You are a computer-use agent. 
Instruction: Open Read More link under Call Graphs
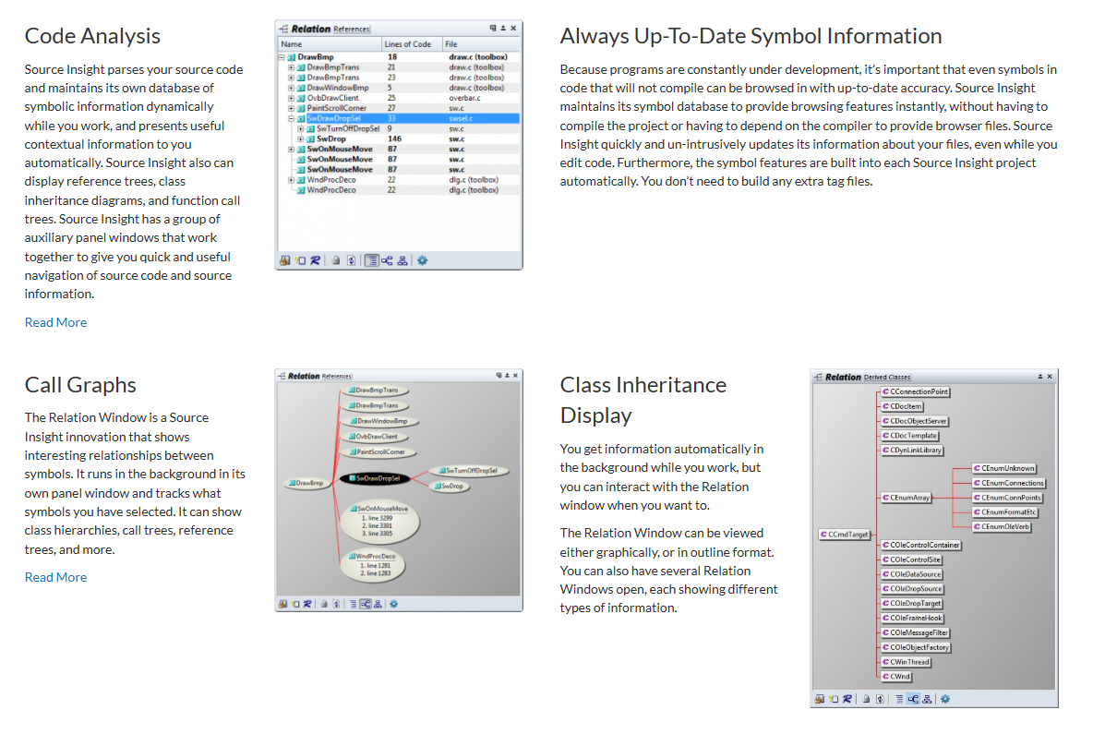tap(55, 578)
